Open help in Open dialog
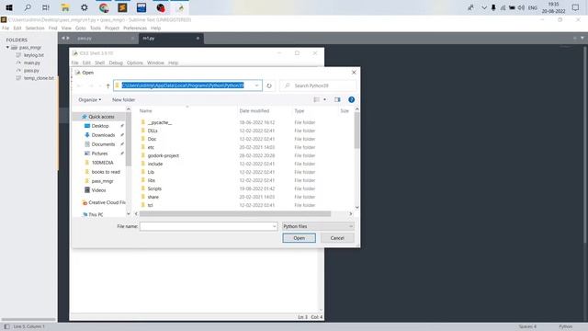The width and height of the screenshot is (588, 331). [x=351, y=99]
